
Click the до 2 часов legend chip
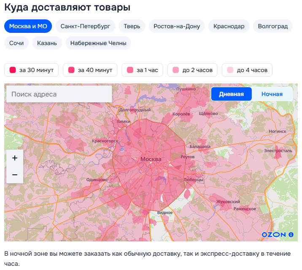coord(192,70)
